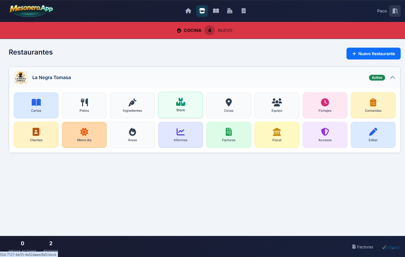Image resolution: width=405 pixels, height=257 pixels.
Task: Collapse the La Negra Tomasa card
Action: tap(392, 77)
